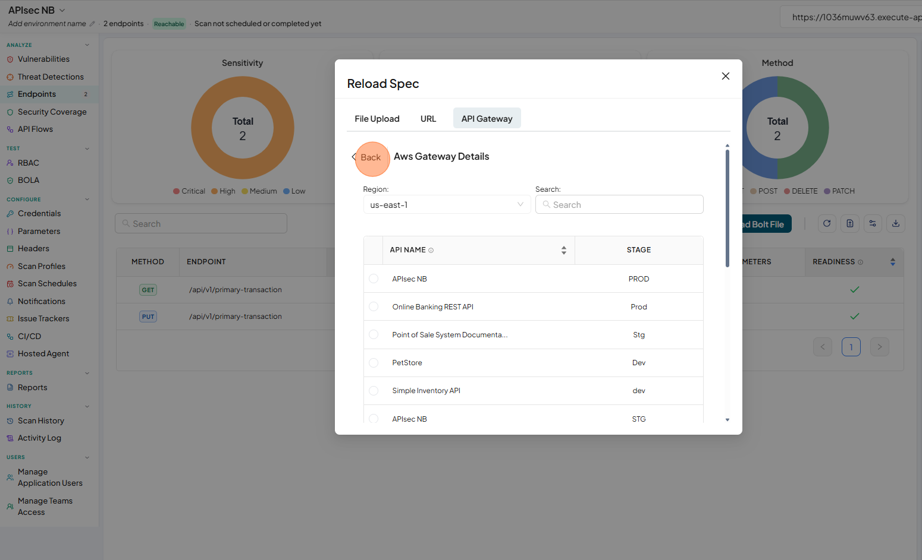
Task: Open Hosted Agent page
Action: [x=43, y=354]
